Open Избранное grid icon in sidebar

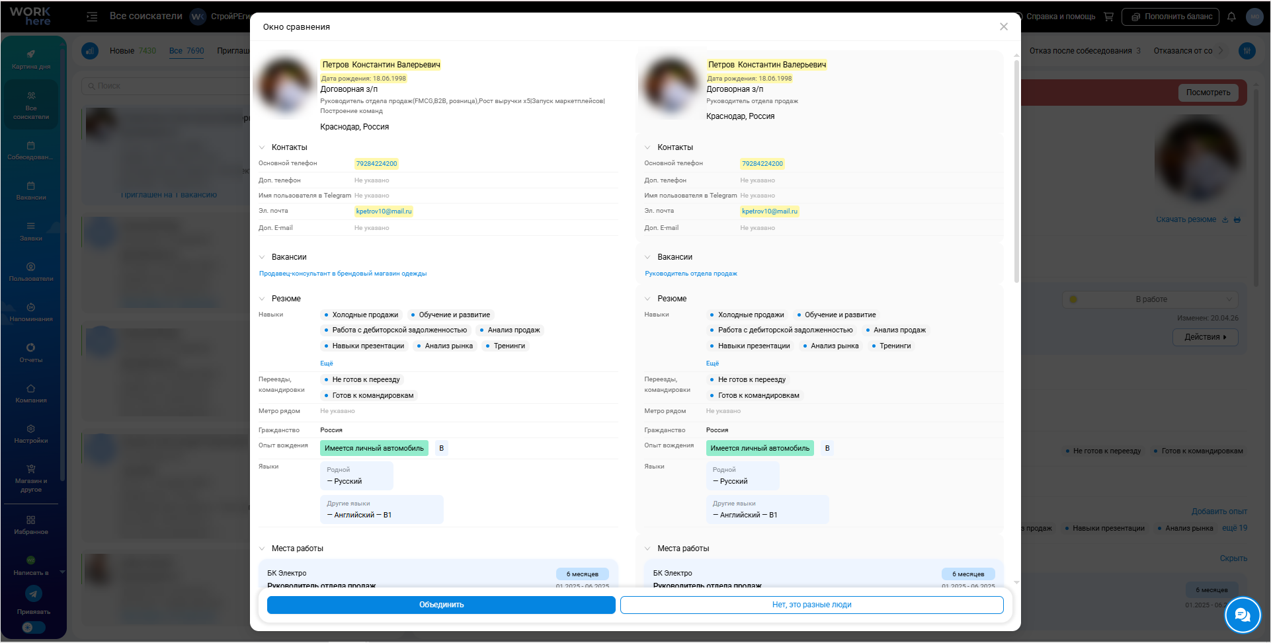coord(31,520)
